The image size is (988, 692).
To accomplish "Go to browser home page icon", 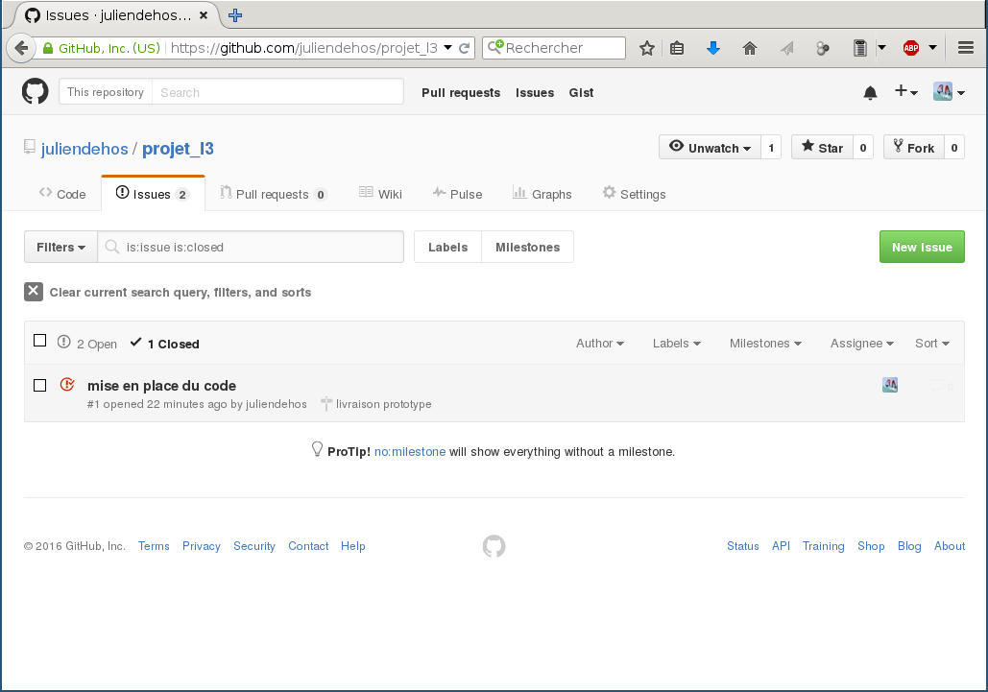I will 750,48.
